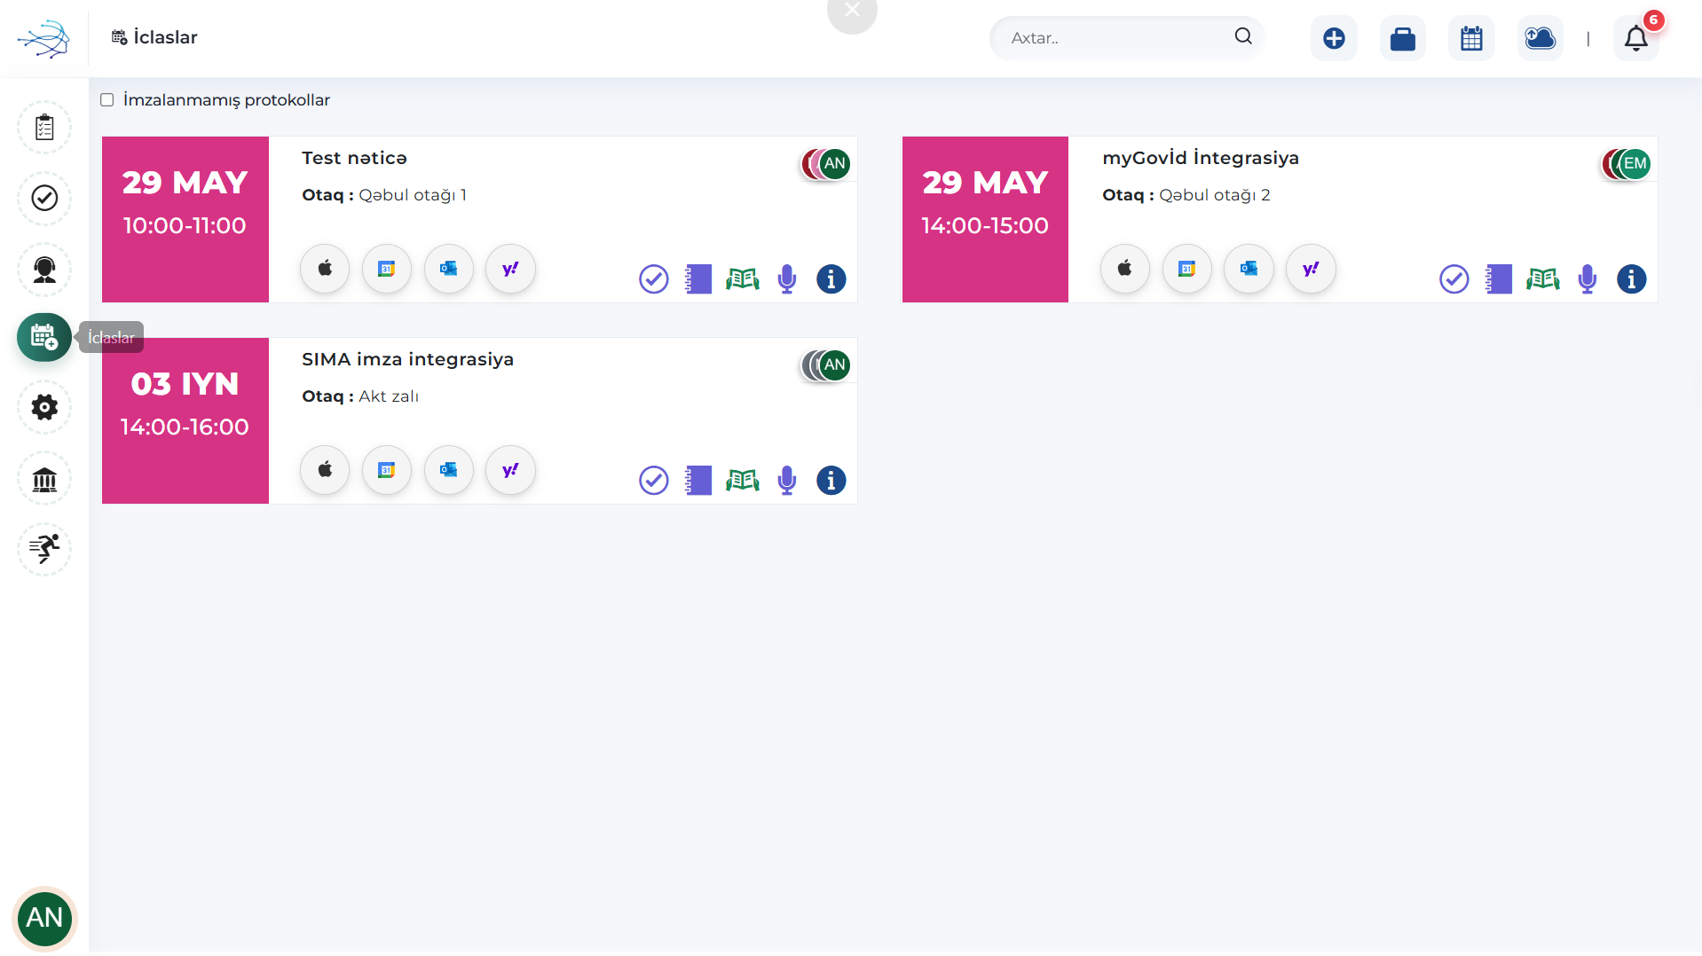Add Test nəticə to Apple calendar
The width and height of the screenshot is (1702, 956).
coord(325,269)
